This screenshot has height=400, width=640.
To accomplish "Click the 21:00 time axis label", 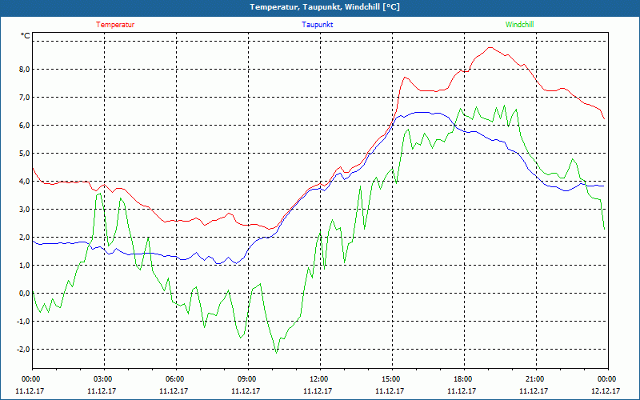I will [536, 379].
